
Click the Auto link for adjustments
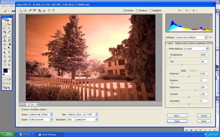183,70
